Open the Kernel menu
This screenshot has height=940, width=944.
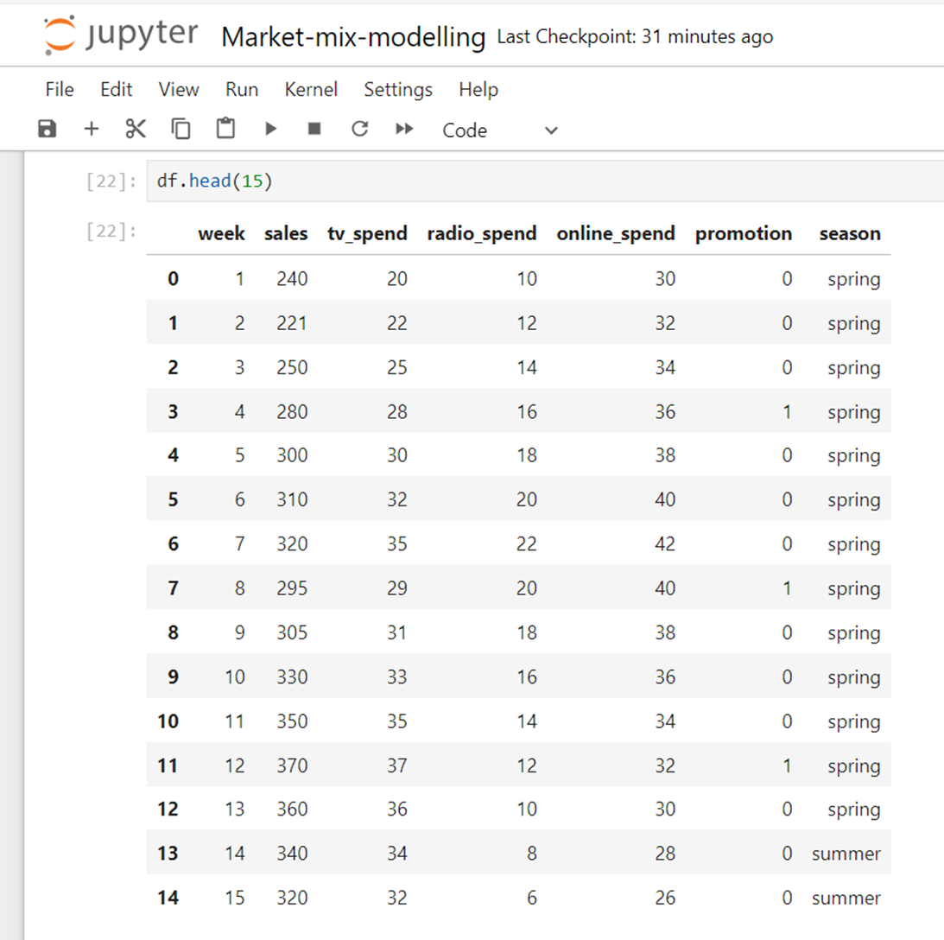coord(311,89)
